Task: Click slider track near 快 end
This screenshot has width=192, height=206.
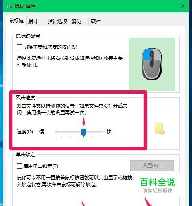Action: pyautogui.click(x=99, y=132)
